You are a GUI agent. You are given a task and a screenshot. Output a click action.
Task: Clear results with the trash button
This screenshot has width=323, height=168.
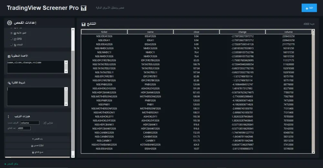(x=37, y=152)
